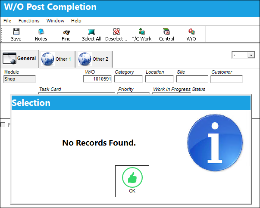The width and height of the screenshot is (260, 208).
Task: Click the Site input field
Action: click(x=192, y=79)
